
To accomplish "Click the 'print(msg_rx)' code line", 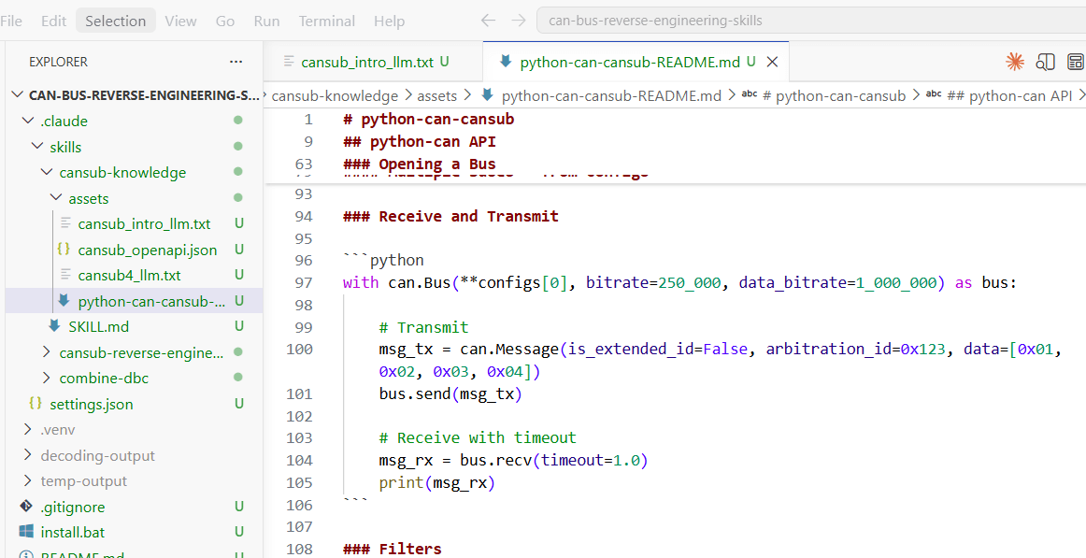I will click(x=437, y=482).
